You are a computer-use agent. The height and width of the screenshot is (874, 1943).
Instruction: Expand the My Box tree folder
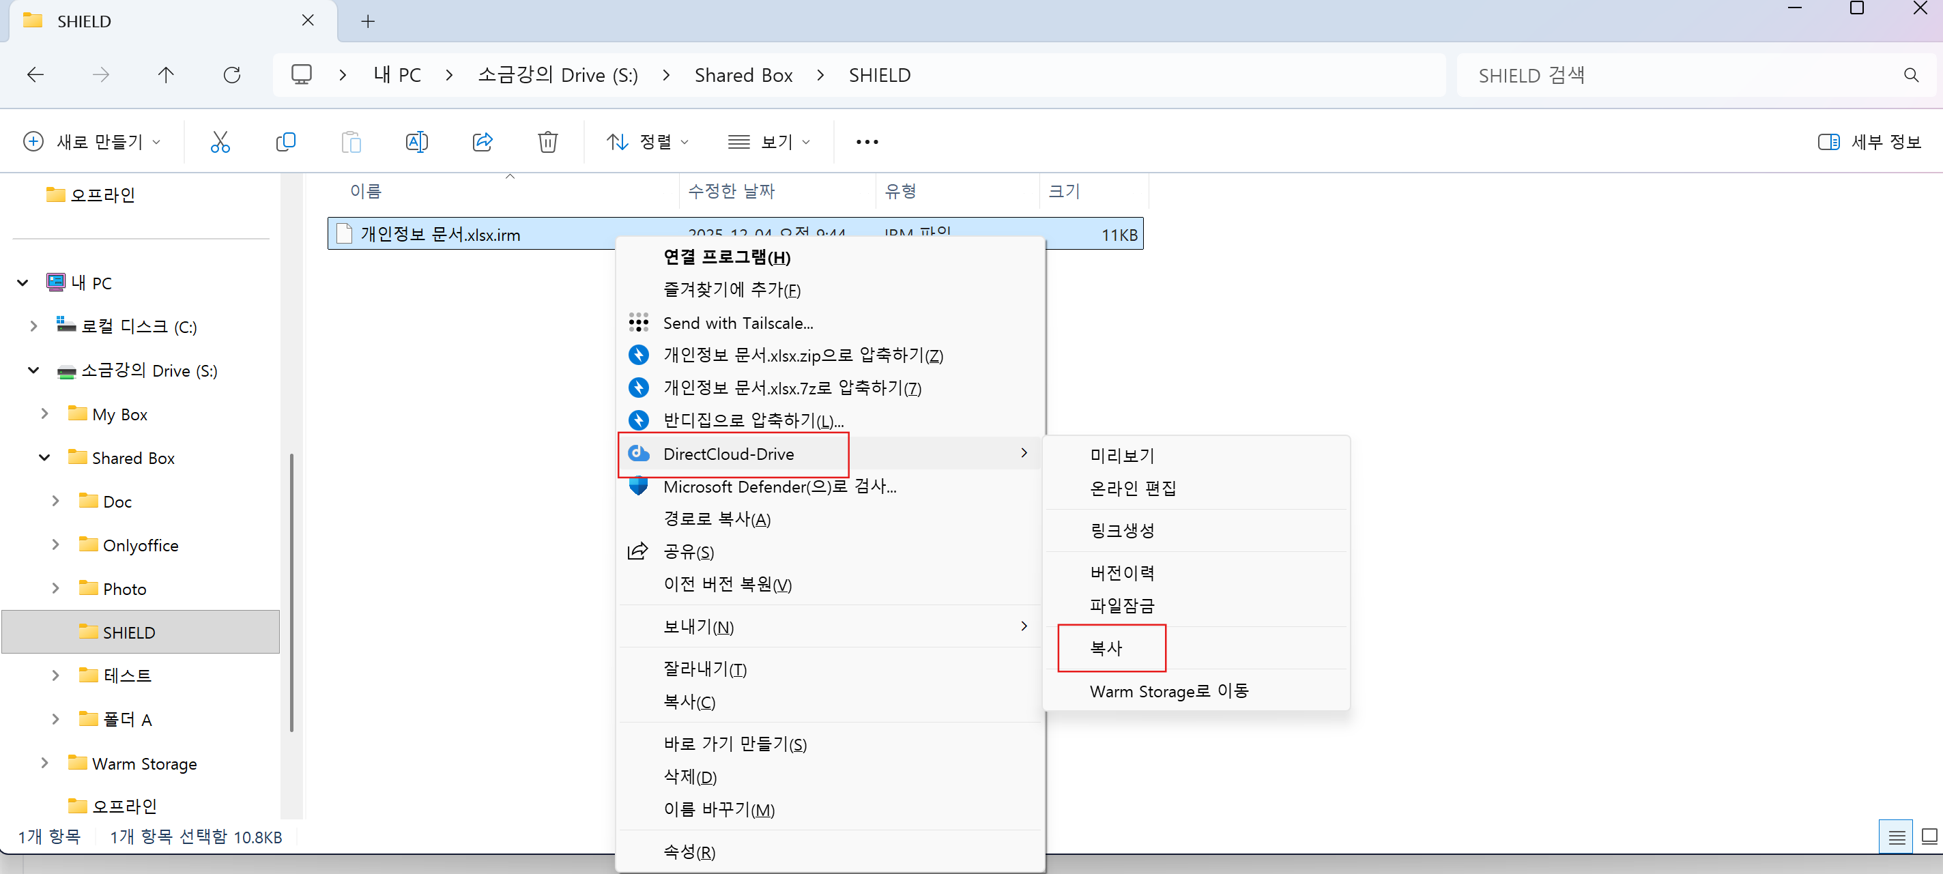click(x=44, y=414)
